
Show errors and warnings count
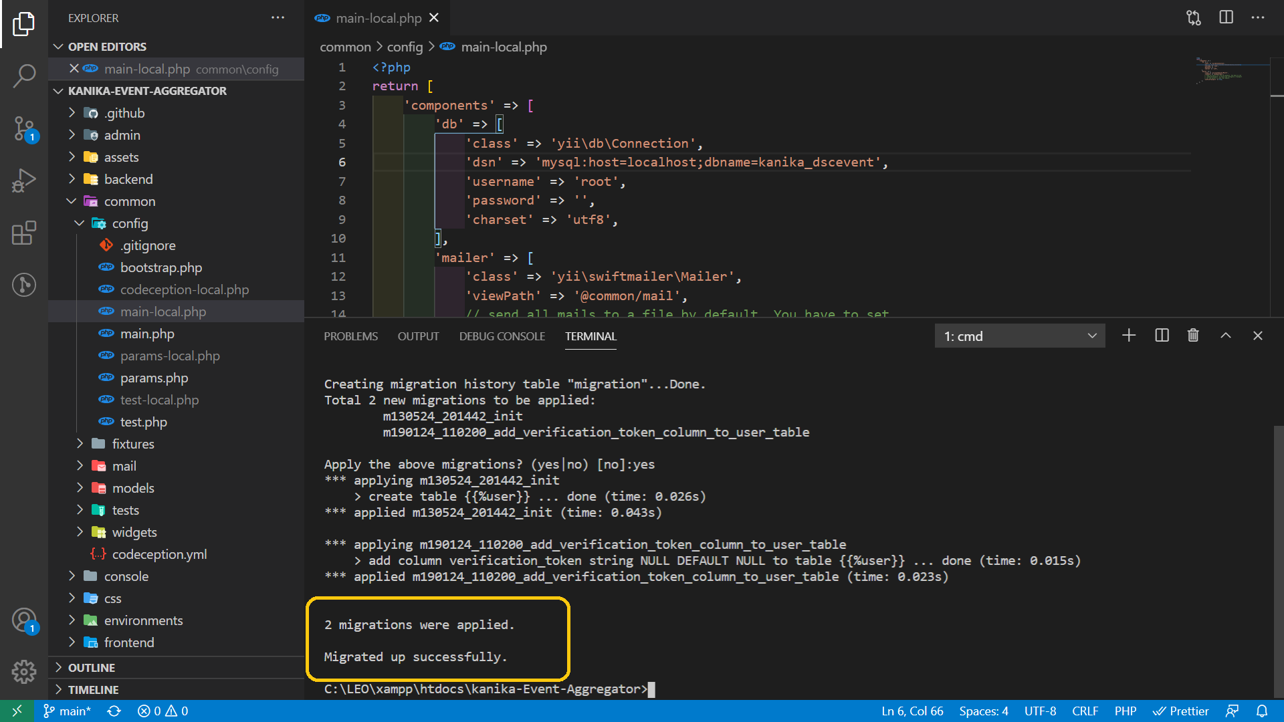(163, 711)
